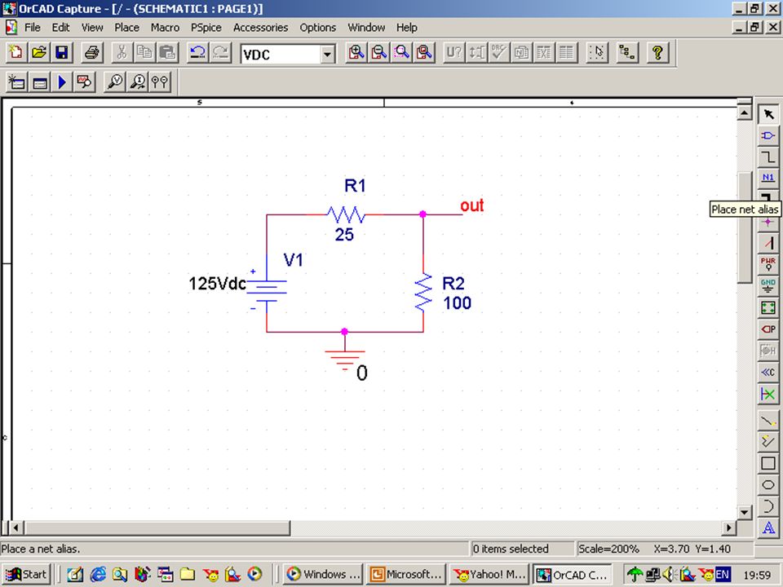Image resolution: width=783 pixels, height=587 pixels.
Task: Switch to Microsoft PowerPoint taskbar button
Action: (406, 575)
